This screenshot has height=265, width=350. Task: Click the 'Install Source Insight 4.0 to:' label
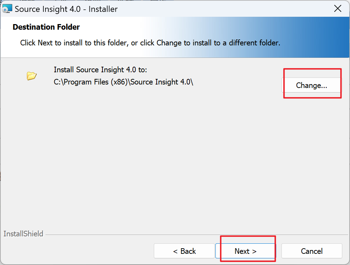[100, 70]
